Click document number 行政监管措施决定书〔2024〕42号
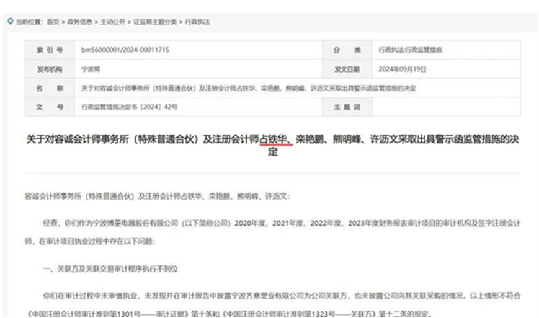The height and width of the screenshot is (318, 539). (x=129, y=107)
